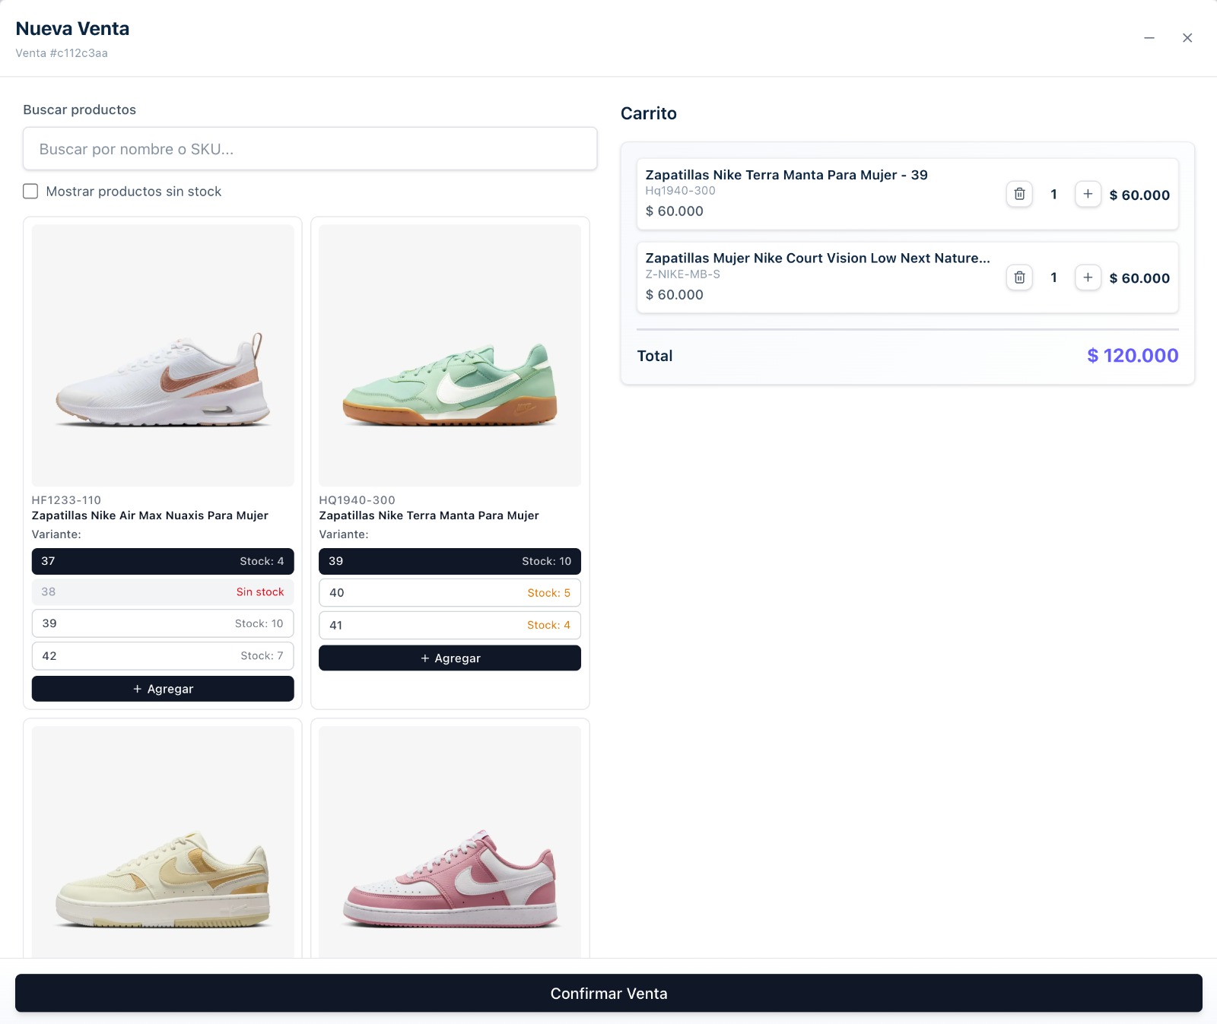1217x1024 pixels.
Task: Enable Mostrar productos sin stock
Action: 30,191
